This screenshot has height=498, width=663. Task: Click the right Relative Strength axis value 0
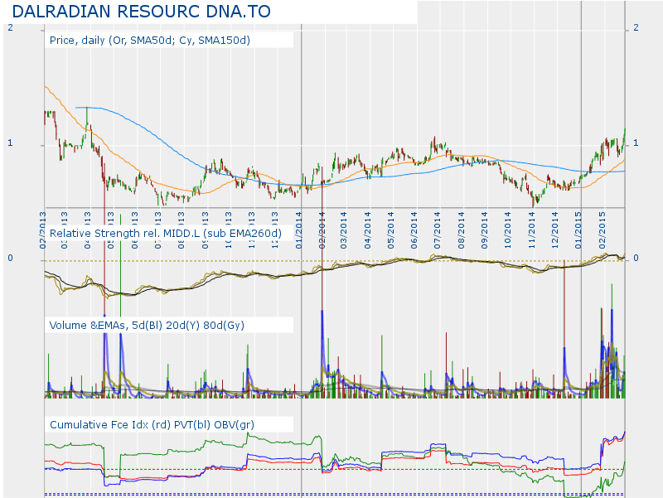pos(636,259)
